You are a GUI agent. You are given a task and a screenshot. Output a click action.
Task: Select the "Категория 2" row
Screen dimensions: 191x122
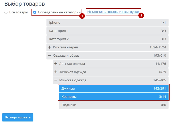107,39
